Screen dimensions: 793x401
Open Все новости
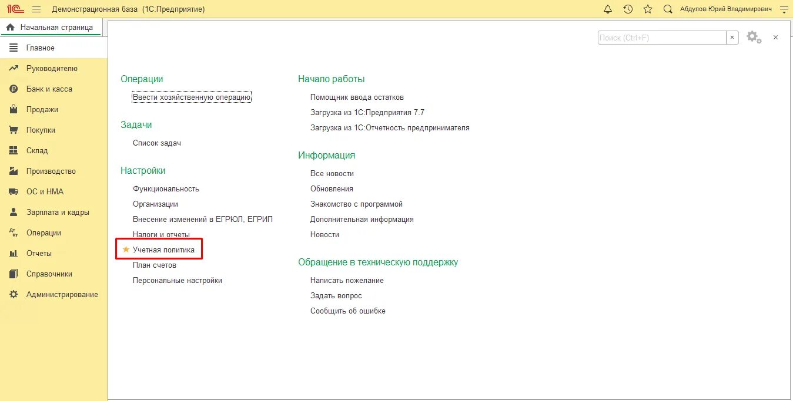[332, 174]
